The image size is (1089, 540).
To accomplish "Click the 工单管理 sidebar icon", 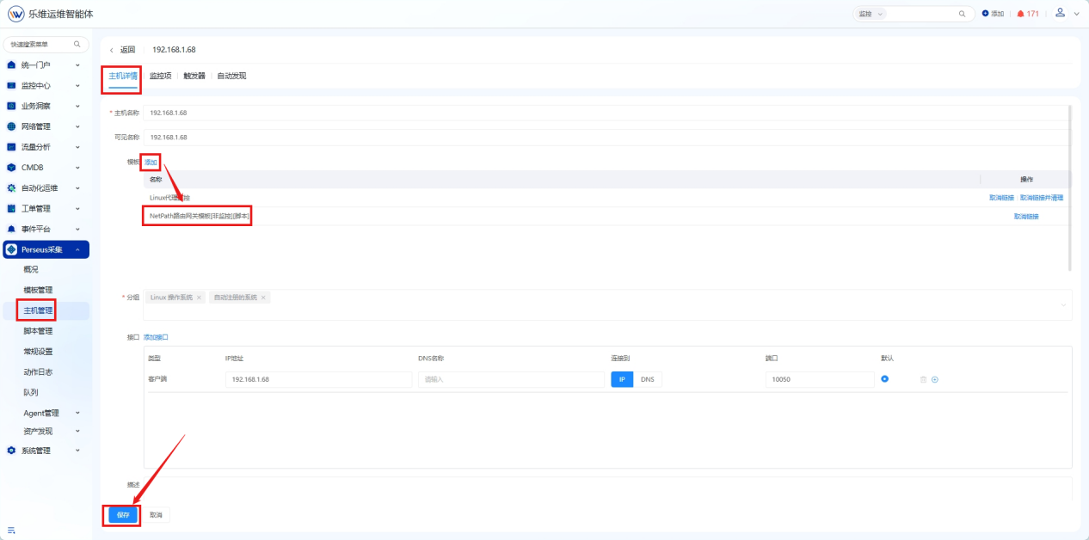I will 11,208.
